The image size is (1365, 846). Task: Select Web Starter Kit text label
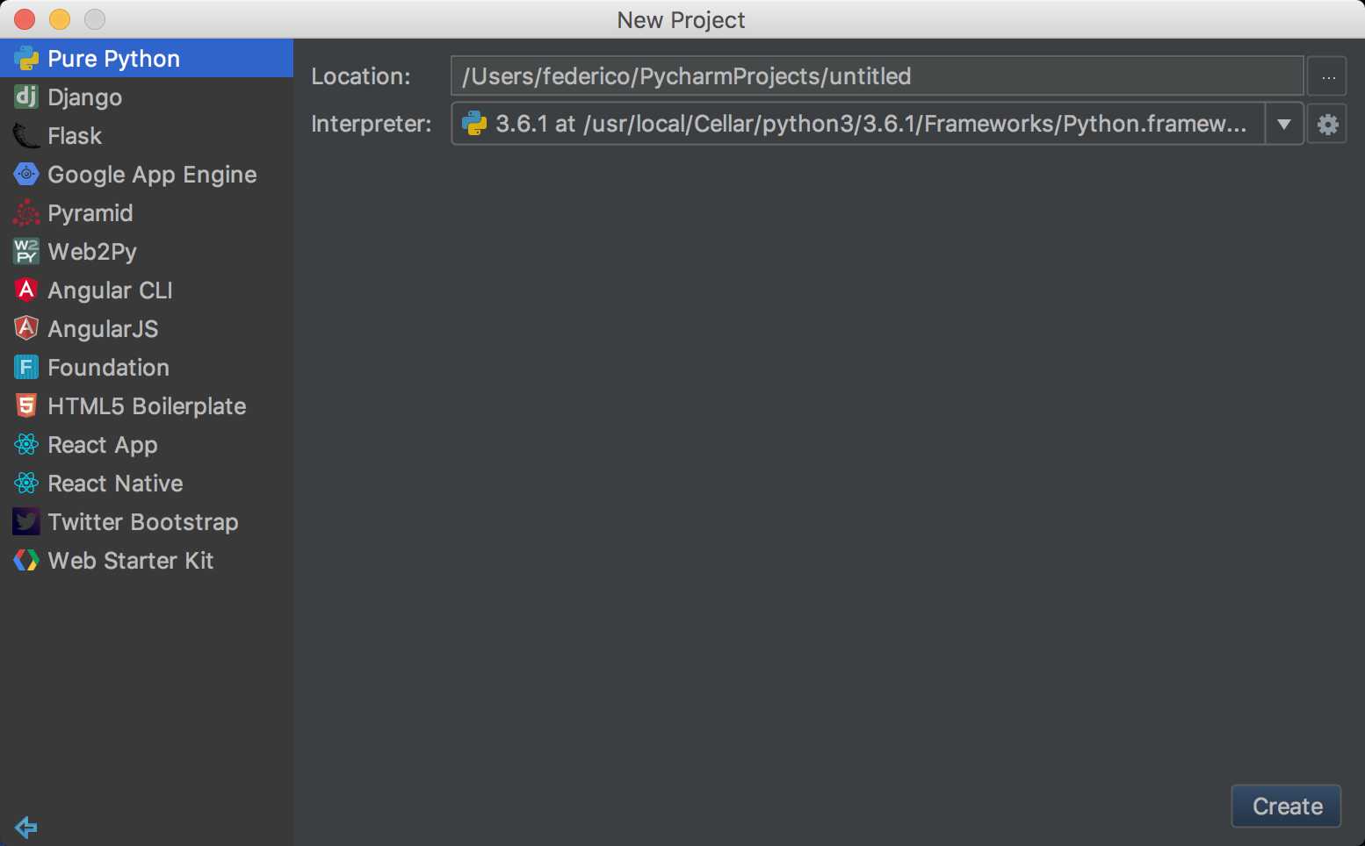coord(131,561)
